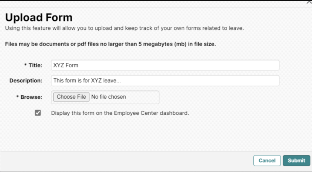Click the 'This form is for XYZ leave...' text
The height and width of the screenshot is (172, 312).
point(87,81)
